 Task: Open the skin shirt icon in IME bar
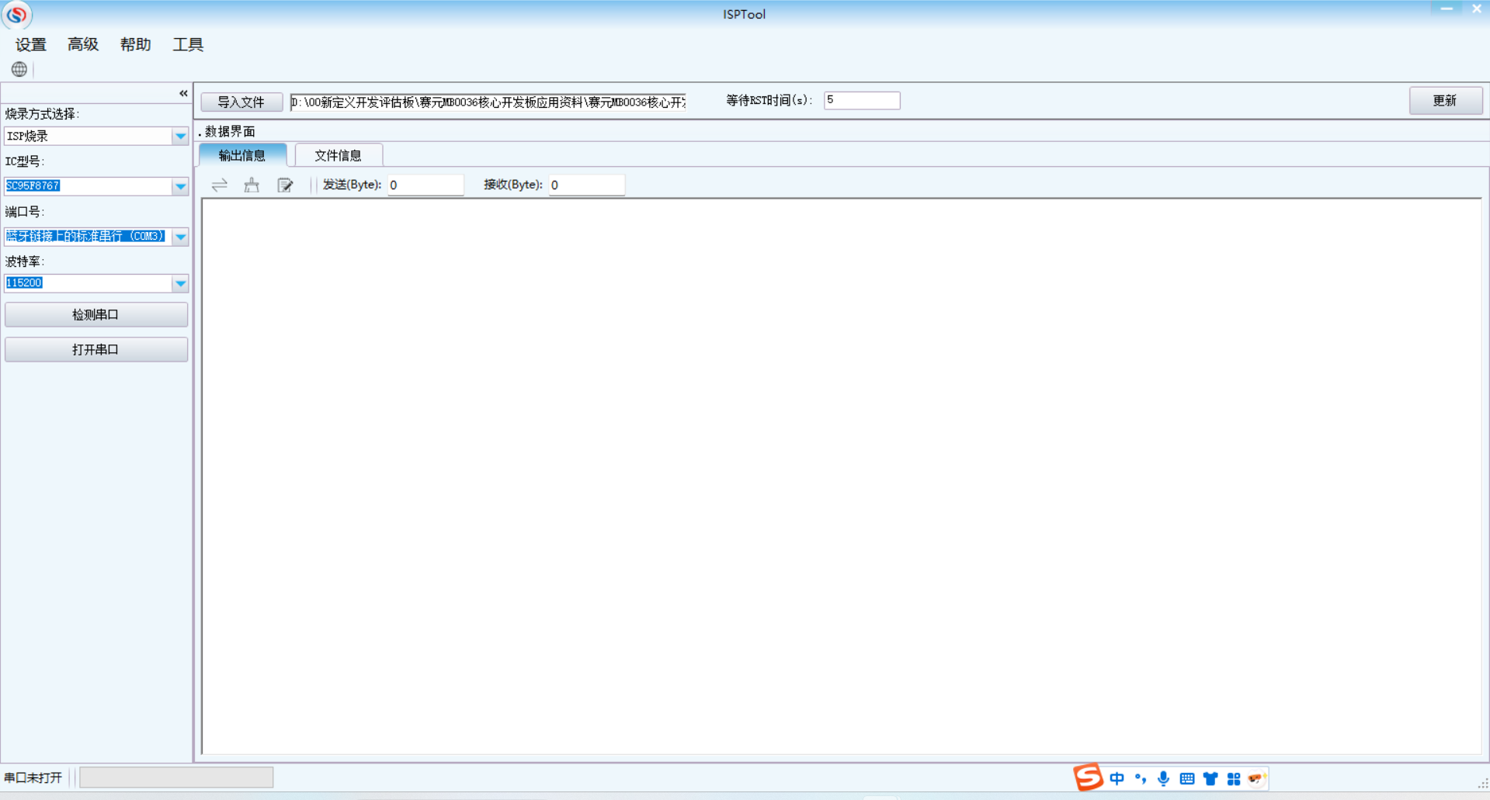coord(1210,778)
